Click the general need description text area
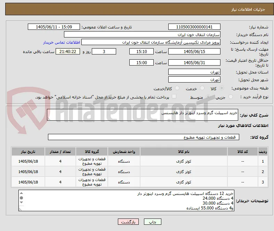The image size is (274, 231). (143, 115)
